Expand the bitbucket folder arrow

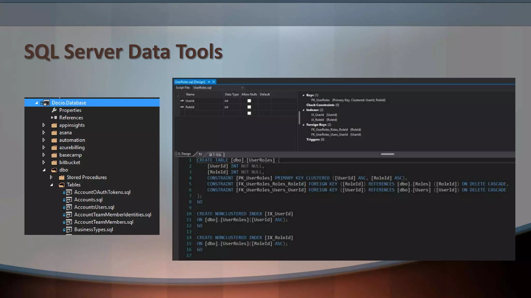point(44,162)
